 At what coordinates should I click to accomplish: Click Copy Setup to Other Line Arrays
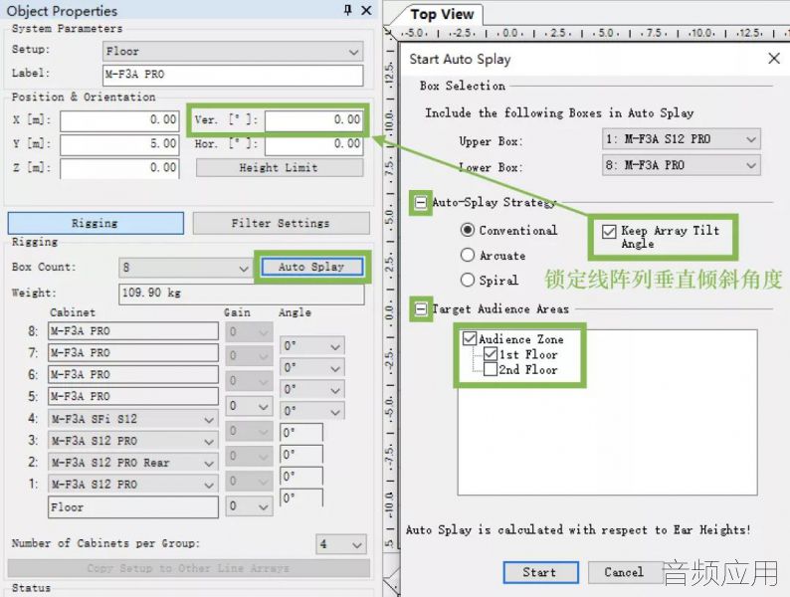coord(188,568)
